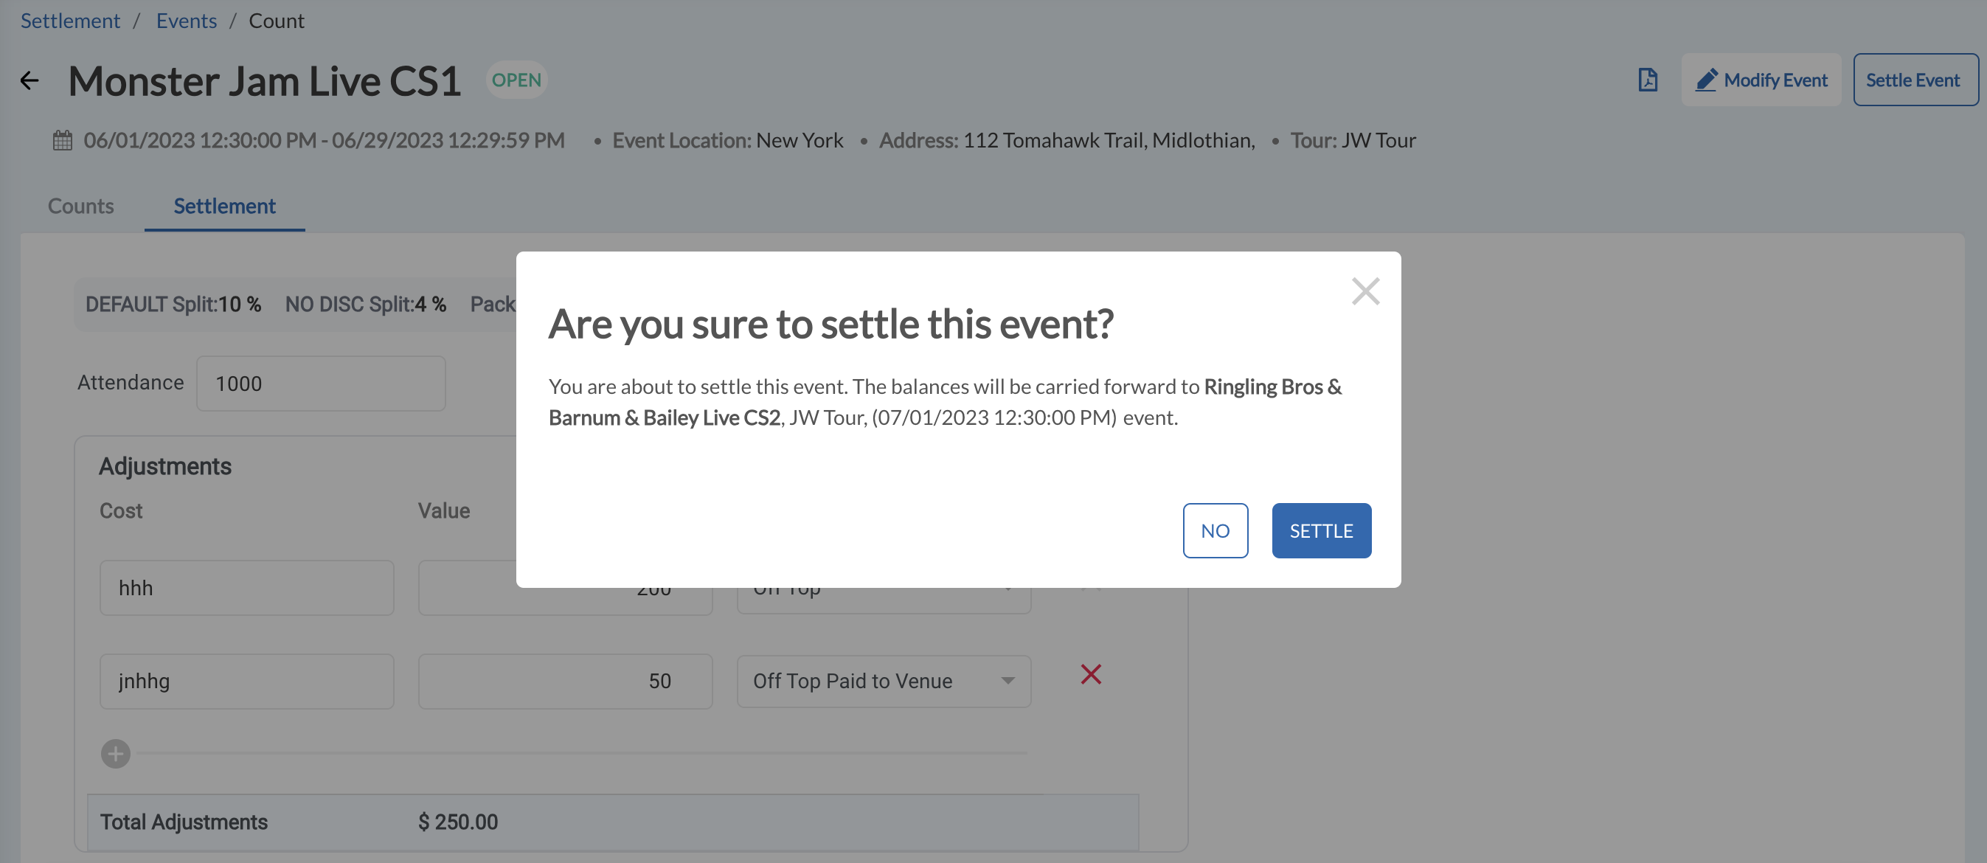This screenshot has width=1987, height=863.
Task: Click the Event Location: New York text
Action: 727,140
